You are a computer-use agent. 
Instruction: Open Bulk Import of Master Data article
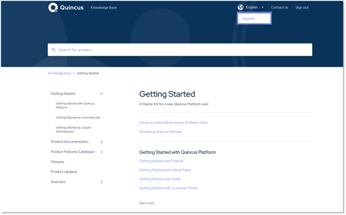(174, 123)
